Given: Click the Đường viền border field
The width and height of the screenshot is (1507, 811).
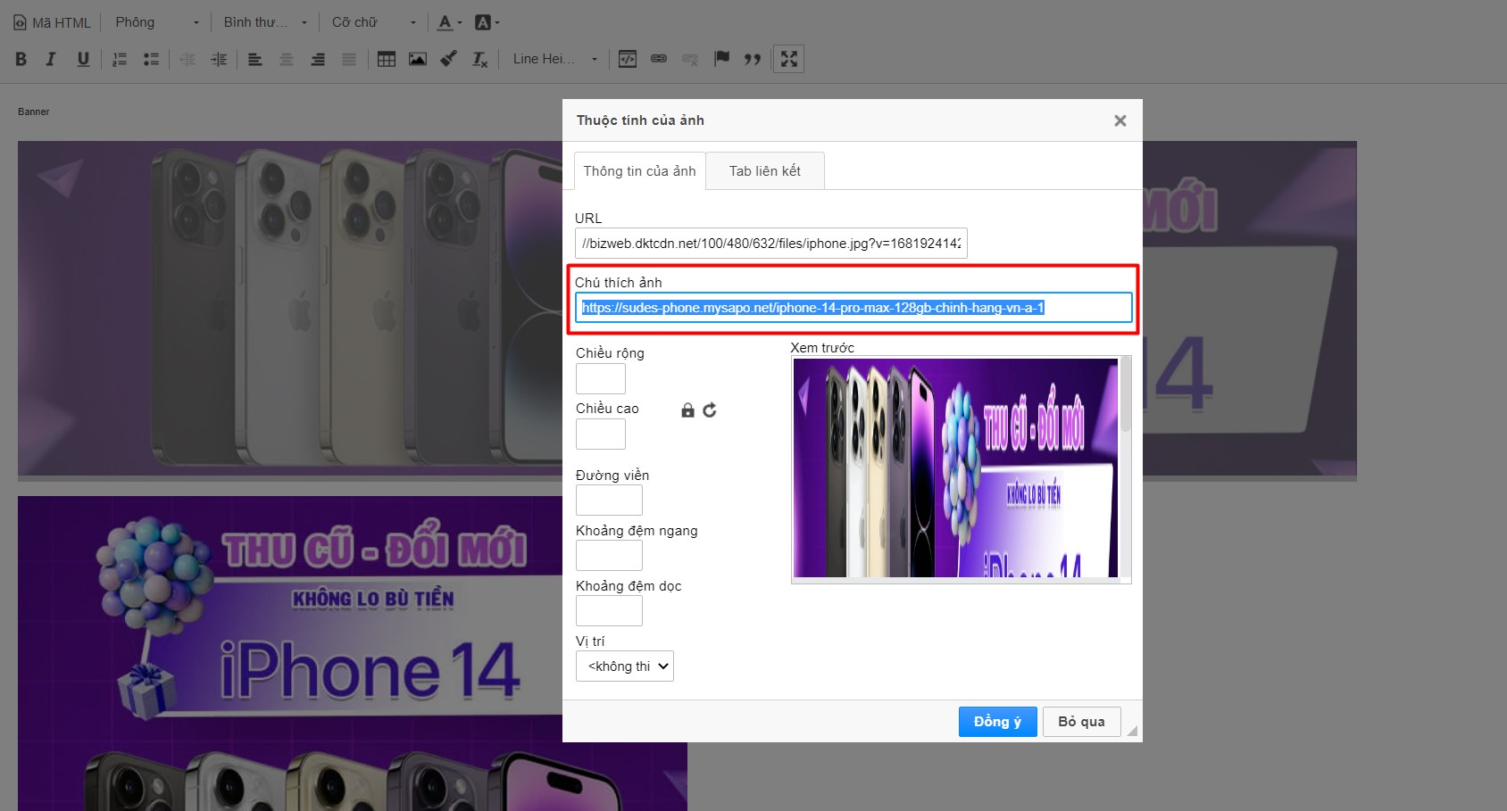Looking at the screenshot, I should (609, 501).
